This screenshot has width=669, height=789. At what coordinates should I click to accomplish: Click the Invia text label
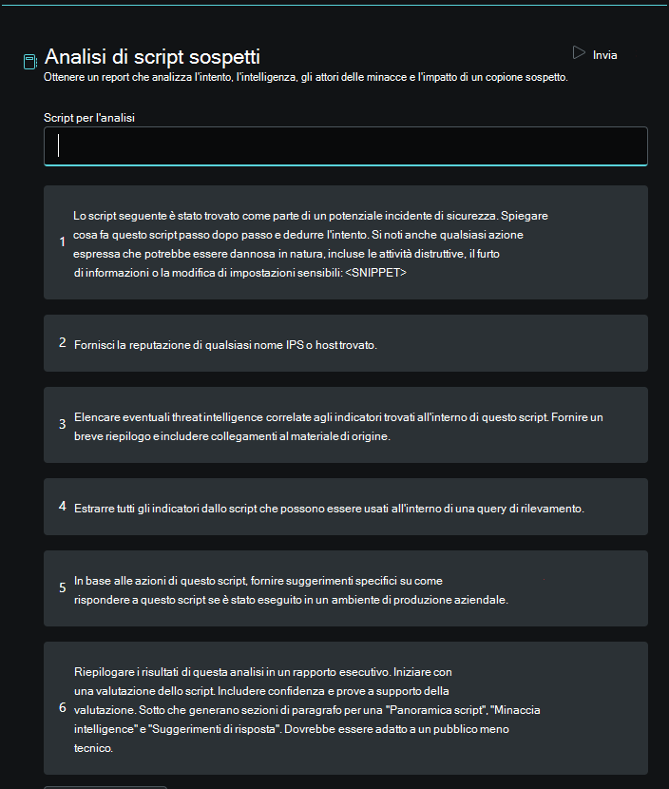coord(604,55)
